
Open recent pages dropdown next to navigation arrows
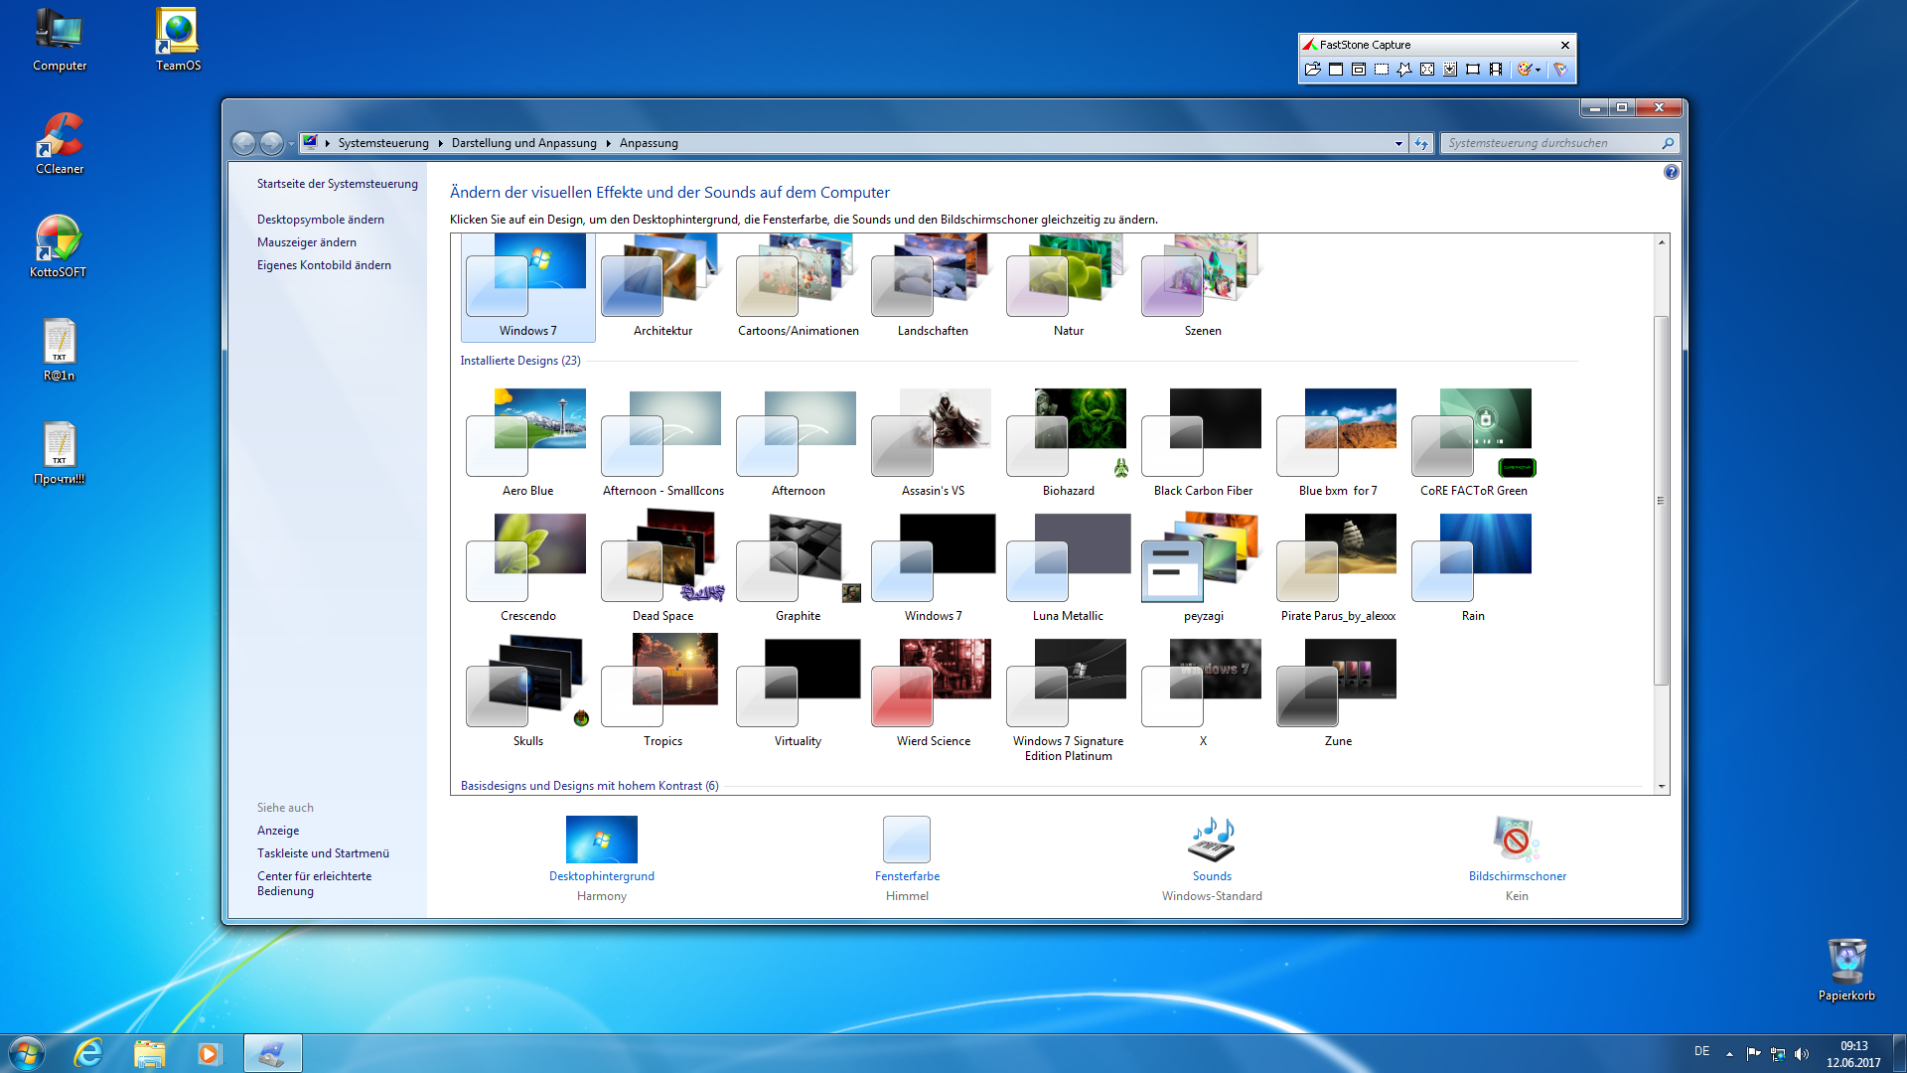pyautogui.click(x=291, y=144)
